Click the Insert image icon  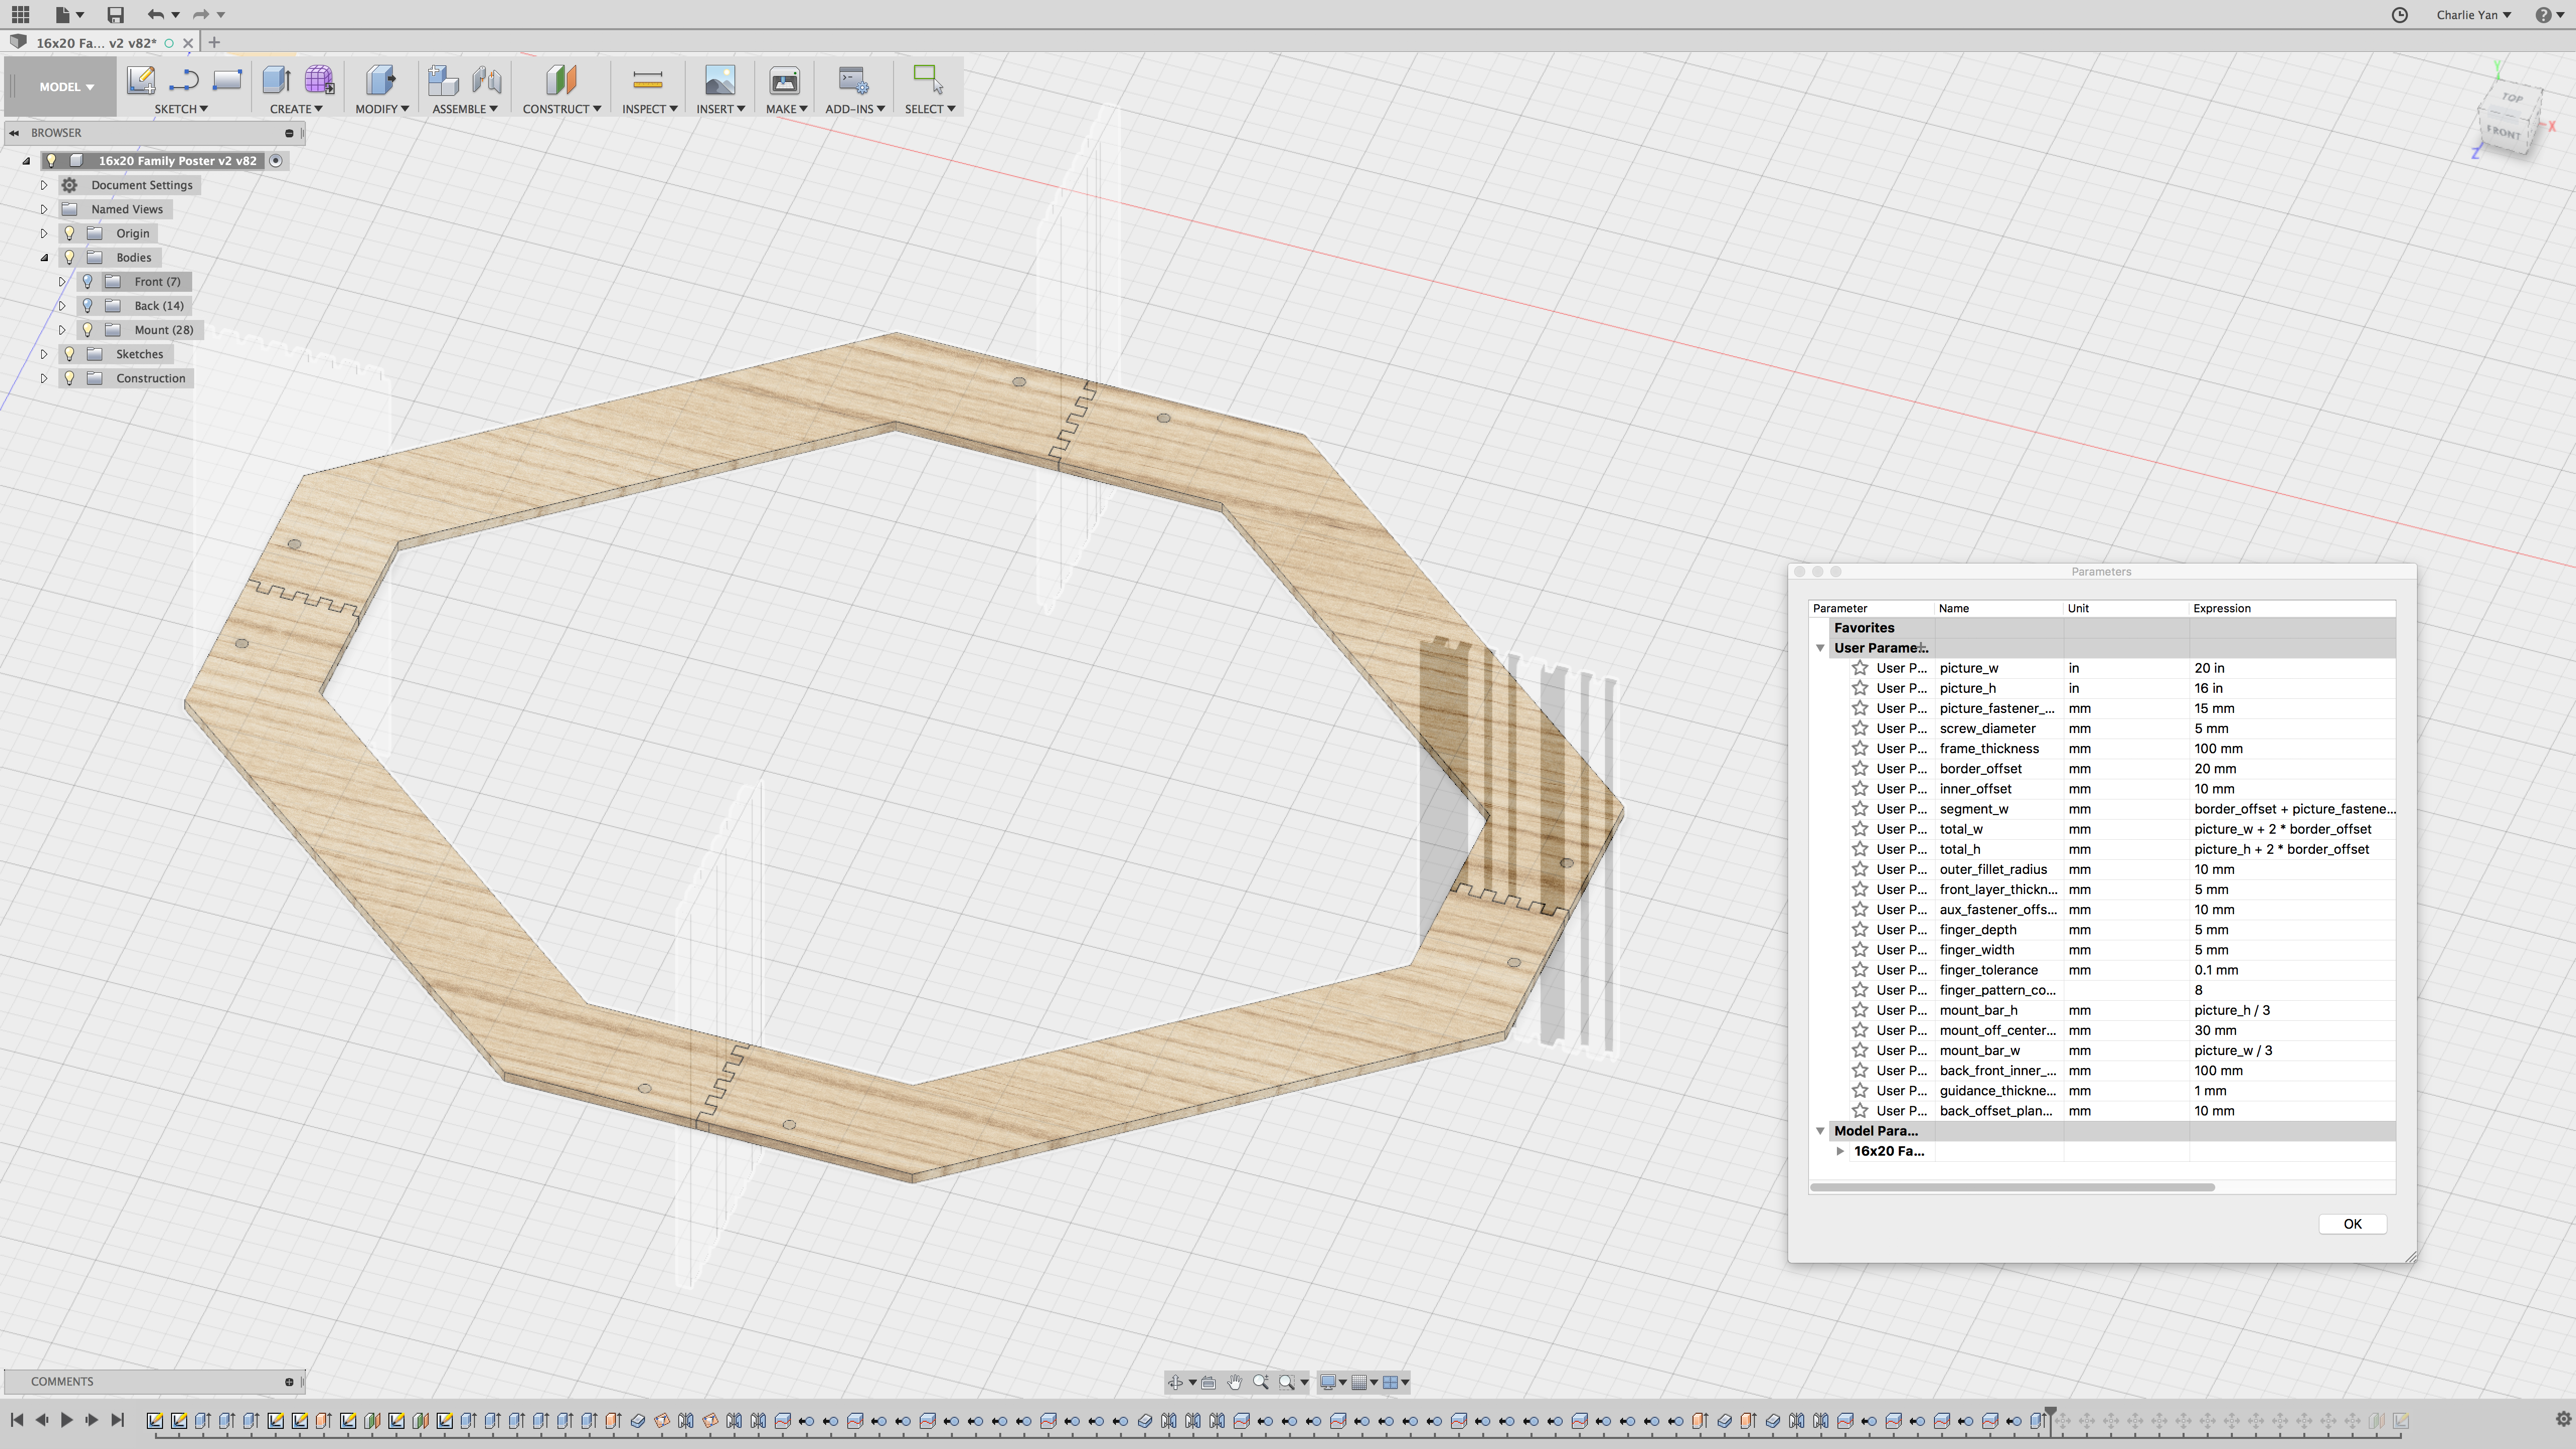[x=719, y=80]
